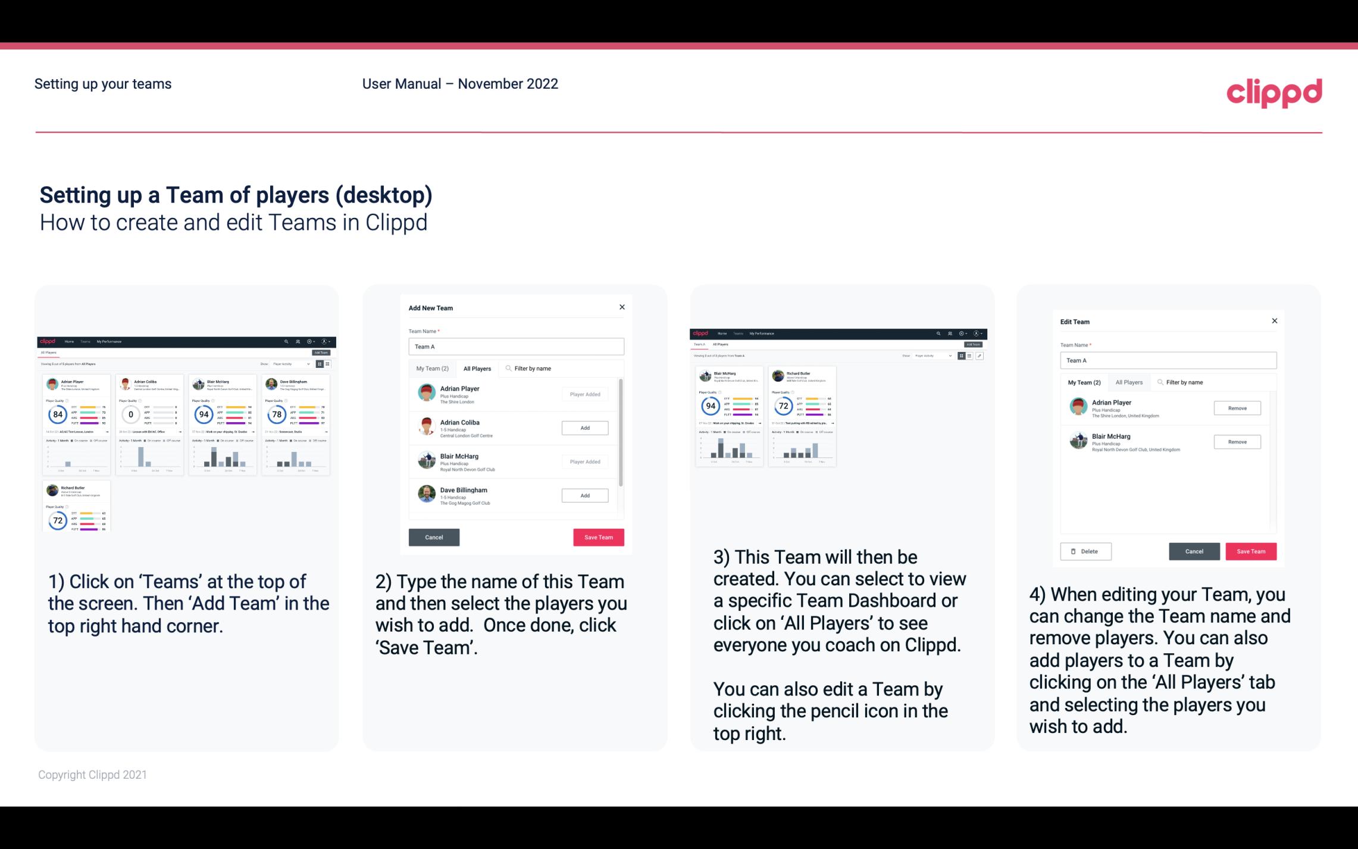Click the Team Name input field
The width and height of the screenshot is (1358, 849).
click(516, 347)
